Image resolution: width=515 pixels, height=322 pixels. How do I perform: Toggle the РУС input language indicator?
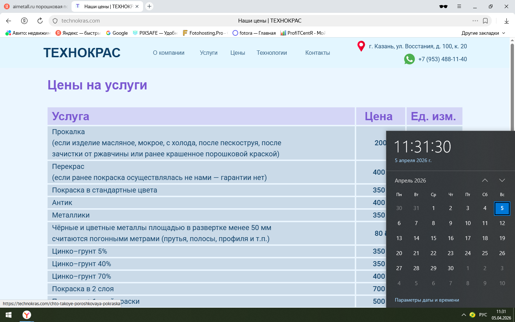point(483,315)
